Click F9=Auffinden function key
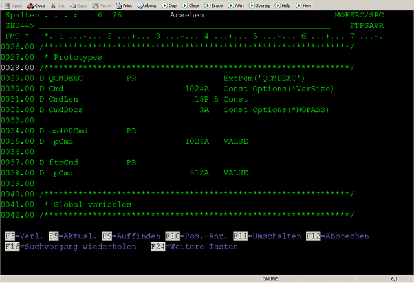The height and width of the screenshot is (283, 414). [x=131, y=236]
